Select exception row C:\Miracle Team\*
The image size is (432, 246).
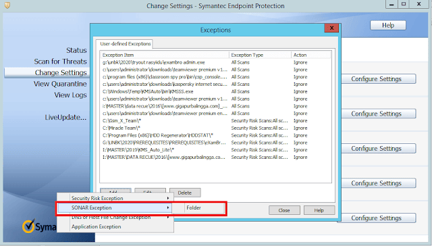click(x=216, y=128)
